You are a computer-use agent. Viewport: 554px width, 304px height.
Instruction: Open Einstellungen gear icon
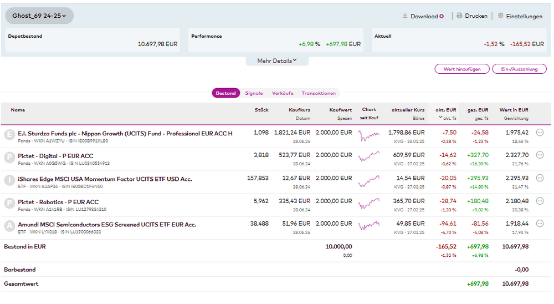coord(501,16)
